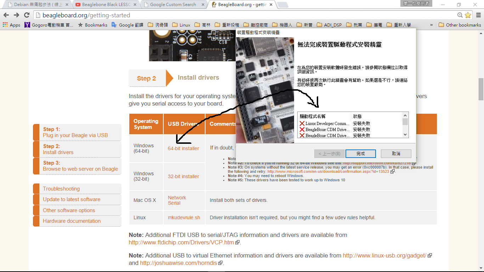Download the 32-bit installer
Screen dimensions: 484x272
(184, 176)
